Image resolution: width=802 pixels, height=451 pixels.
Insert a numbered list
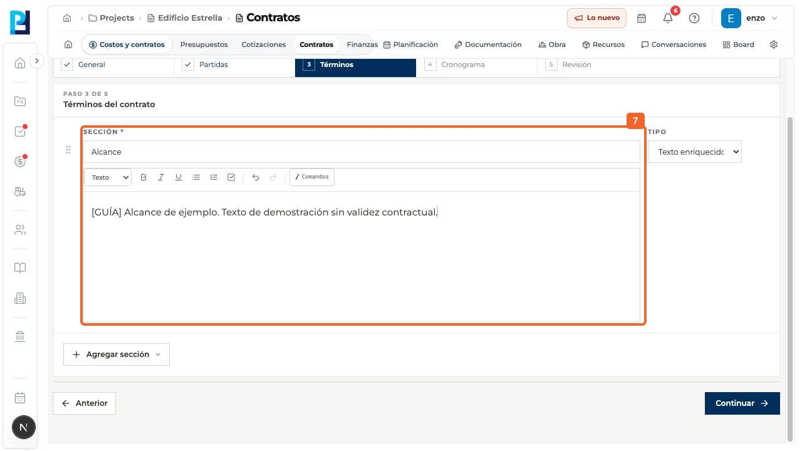point(214,177)
